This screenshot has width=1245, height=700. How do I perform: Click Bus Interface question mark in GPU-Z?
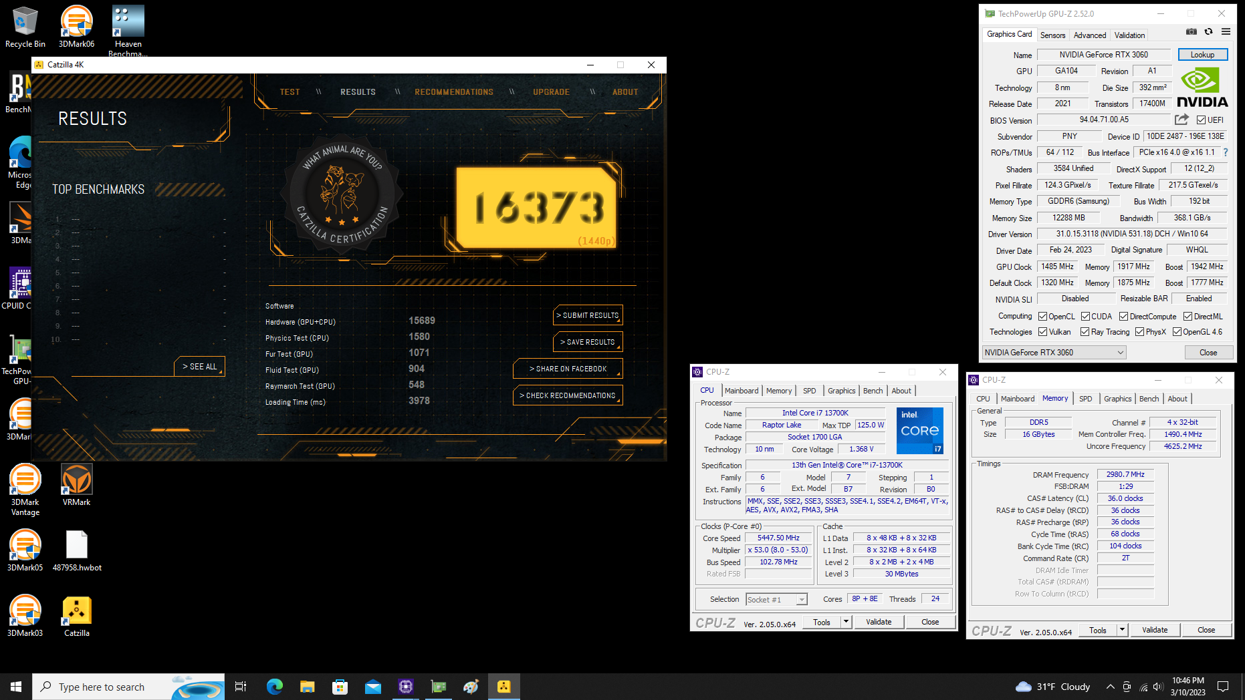tap(1226, 152)
